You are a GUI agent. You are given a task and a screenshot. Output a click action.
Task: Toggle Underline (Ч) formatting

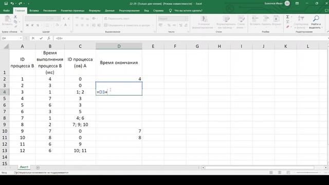[x=38, y=25]
